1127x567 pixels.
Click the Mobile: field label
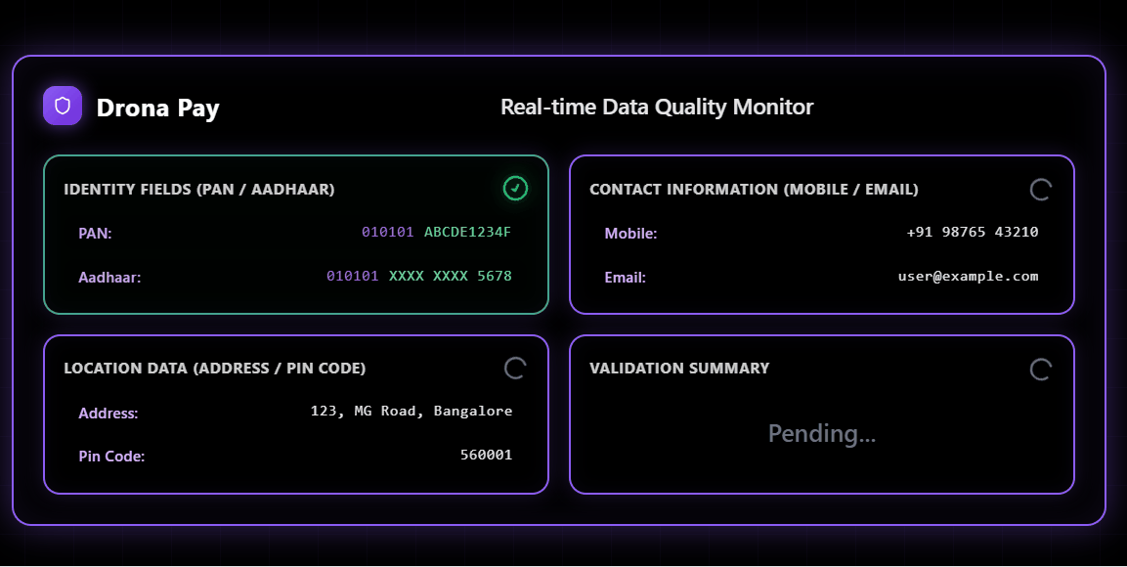click(x=630, y=234)
